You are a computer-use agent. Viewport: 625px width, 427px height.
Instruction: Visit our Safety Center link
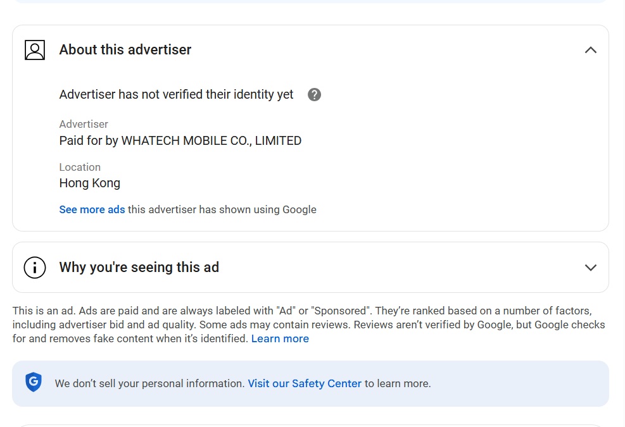tap(305, 383)
